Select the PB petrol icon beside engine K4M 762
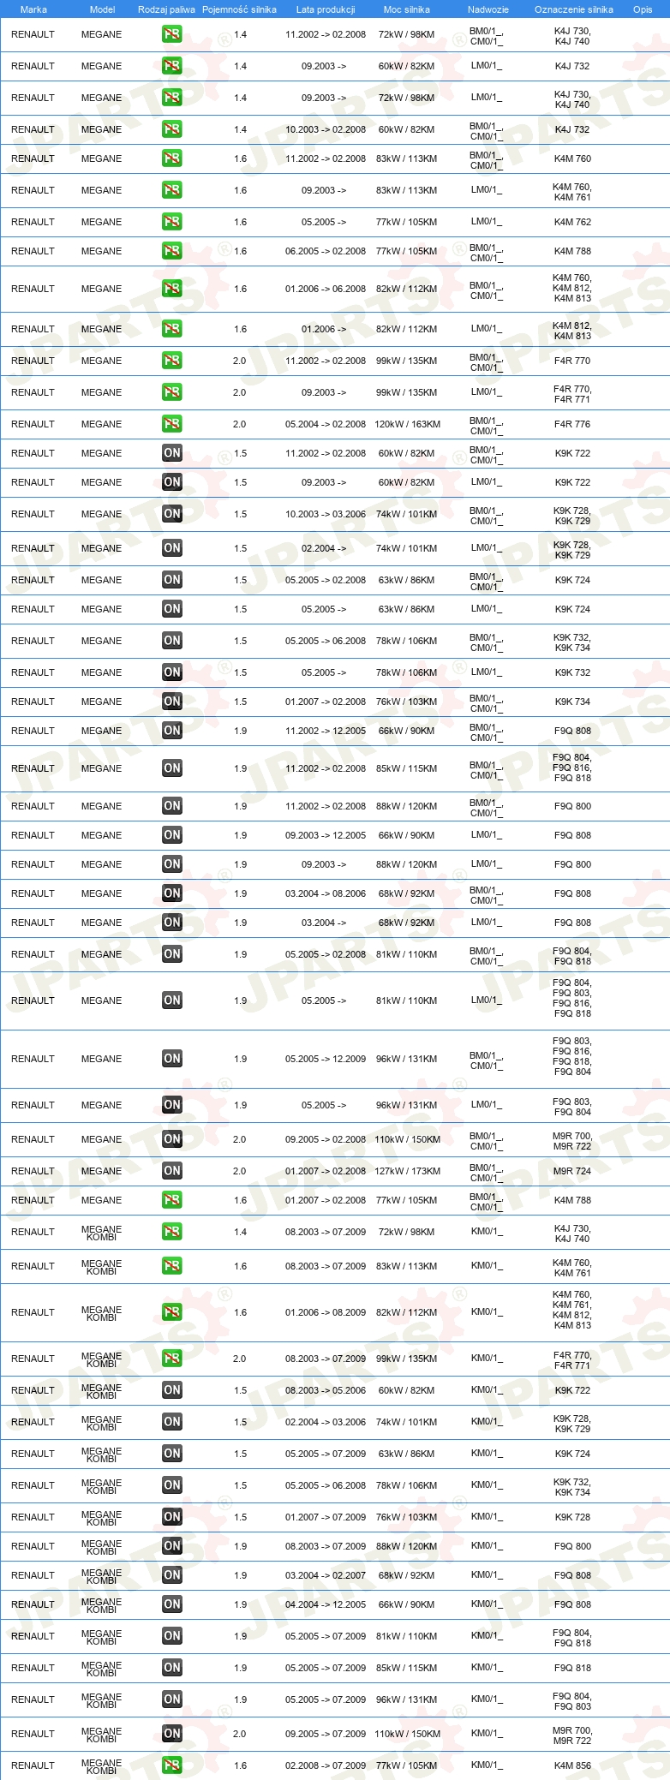670x1780 pixels. [171, 222]
